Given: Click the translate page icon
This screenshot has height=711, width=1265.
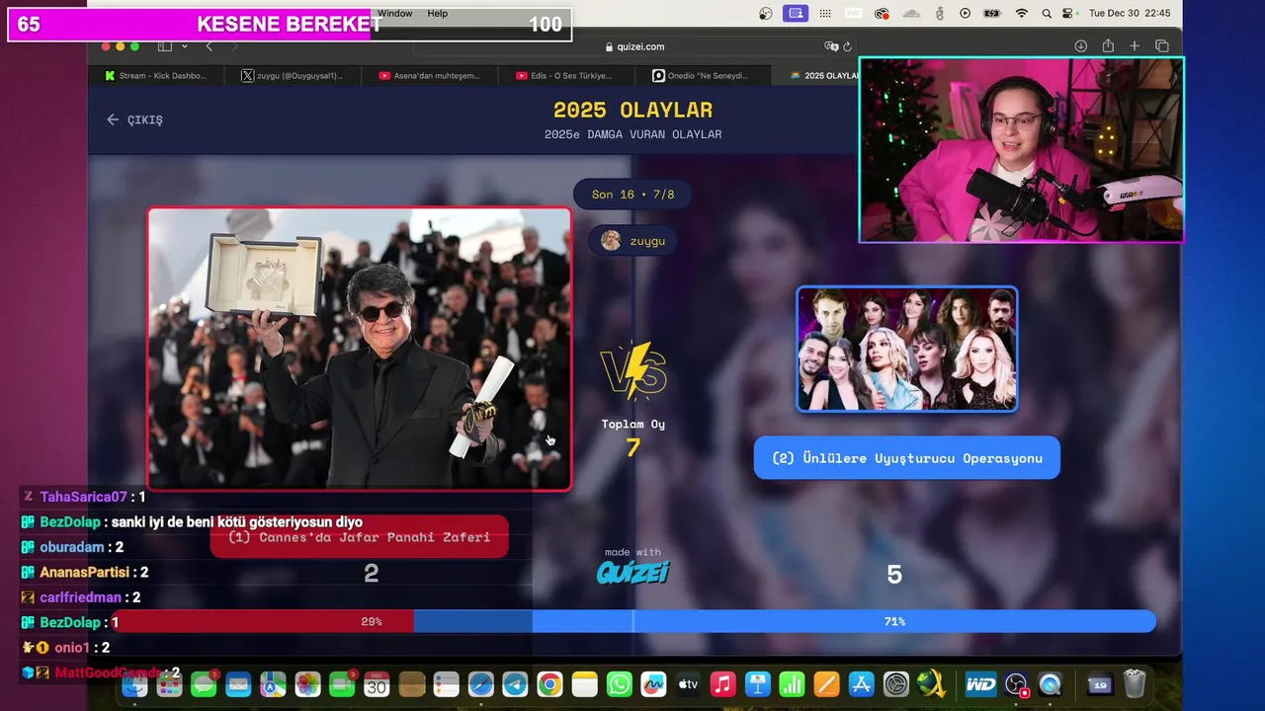Looking at the screenshot, I should pyautogui.click(x=831, y=46).
